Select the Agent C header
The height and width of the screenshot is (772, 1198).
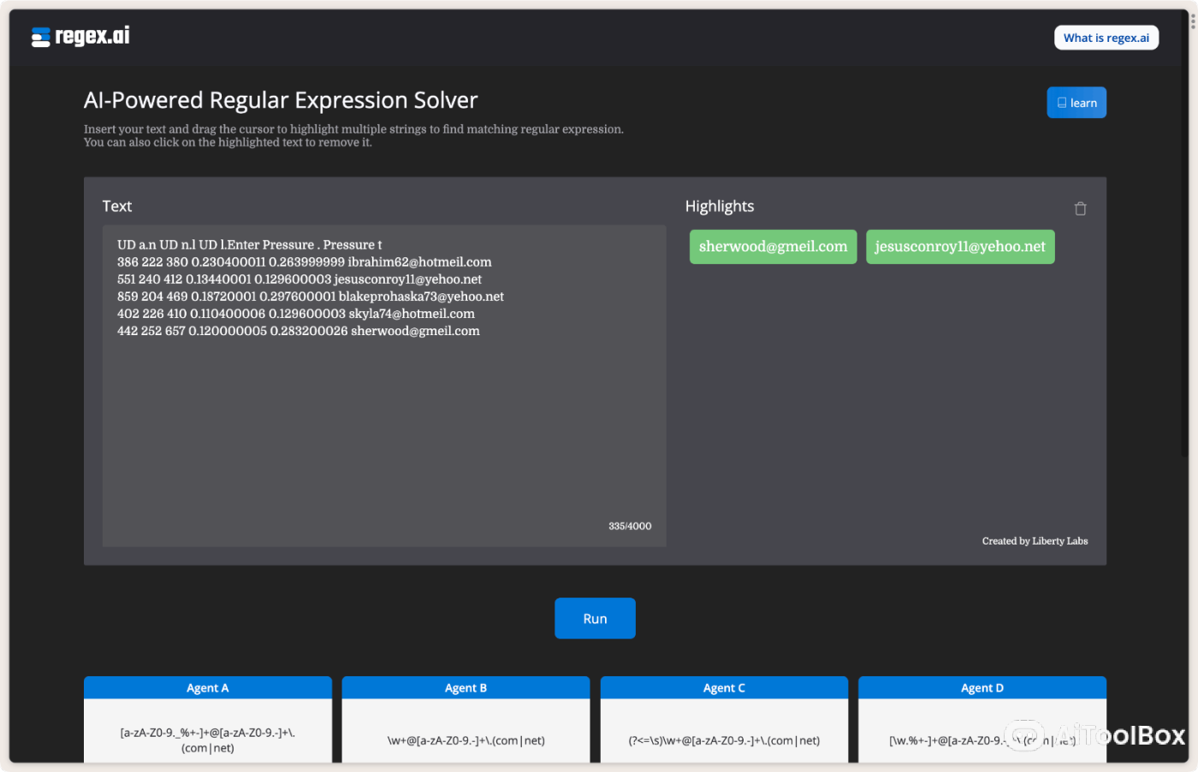(x=724, y=687)
